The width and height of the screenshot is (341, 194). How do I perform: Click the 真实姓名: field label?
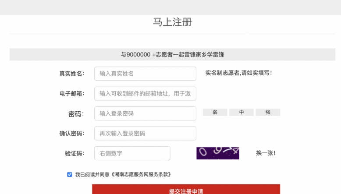tap(71, 74)
